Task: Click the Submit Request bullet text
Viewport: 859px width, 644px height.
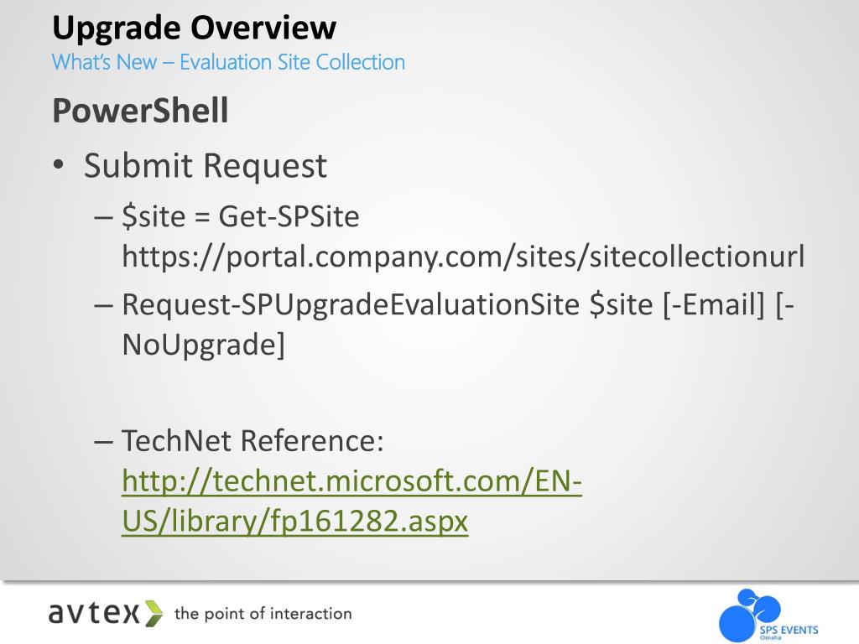Action: click(206, 165)
